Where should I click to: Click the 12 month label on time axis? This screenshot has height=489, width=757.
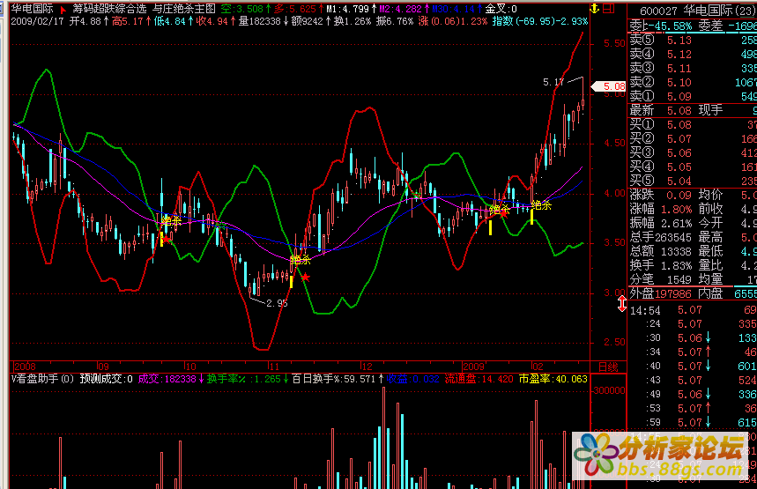[x=367, y=367]
